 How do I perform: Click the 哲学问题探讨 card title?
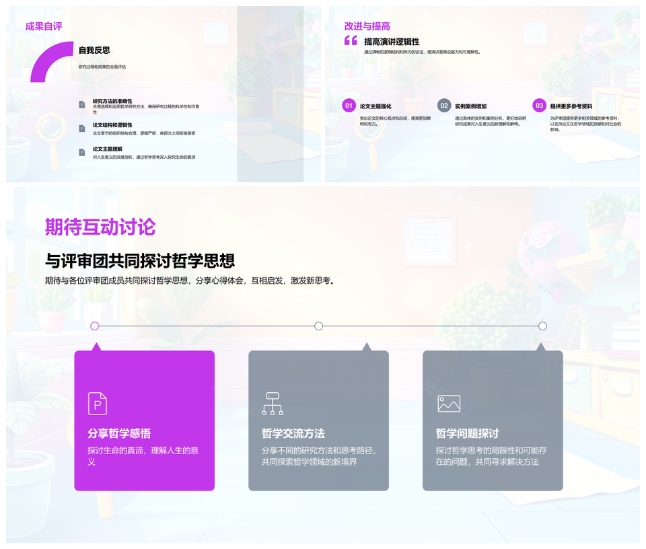(467, 433)
